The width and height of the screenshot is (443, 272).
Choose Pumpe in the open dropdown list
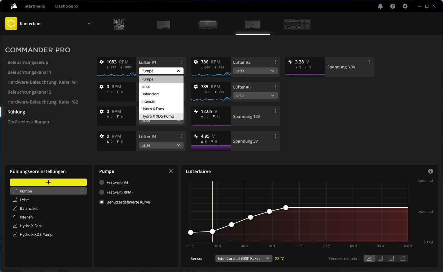[x=161, y=79]
